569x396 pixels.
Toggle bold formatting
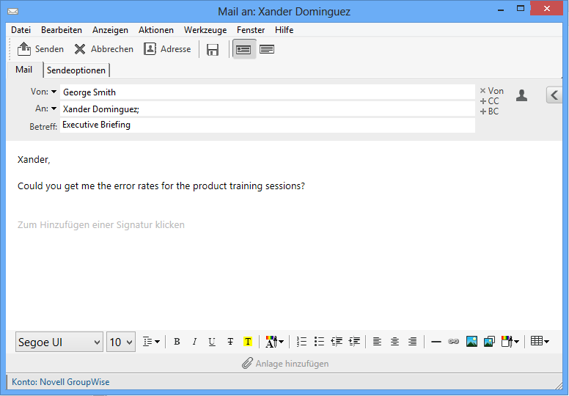pyautogui.click(x=177, y=342)
